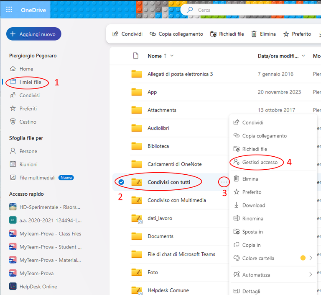Choose Download in the context menu
Image resolution: width=321 pixels, height=295 pixels.
tap(273, 205)
